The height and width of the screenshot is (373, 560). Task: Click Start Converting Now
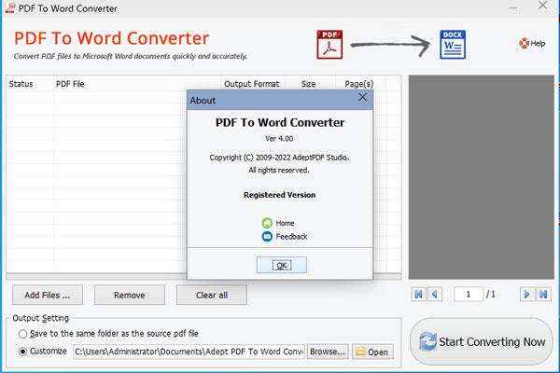coord(481,341)
